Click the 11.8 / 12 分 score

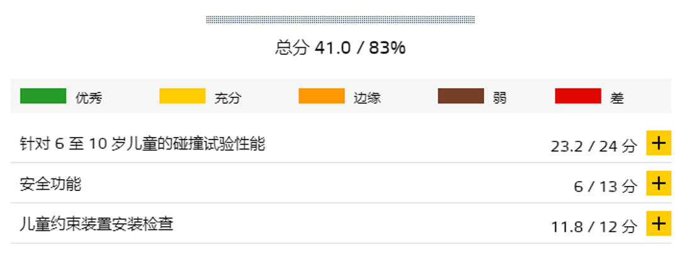[x=594, y=226]
